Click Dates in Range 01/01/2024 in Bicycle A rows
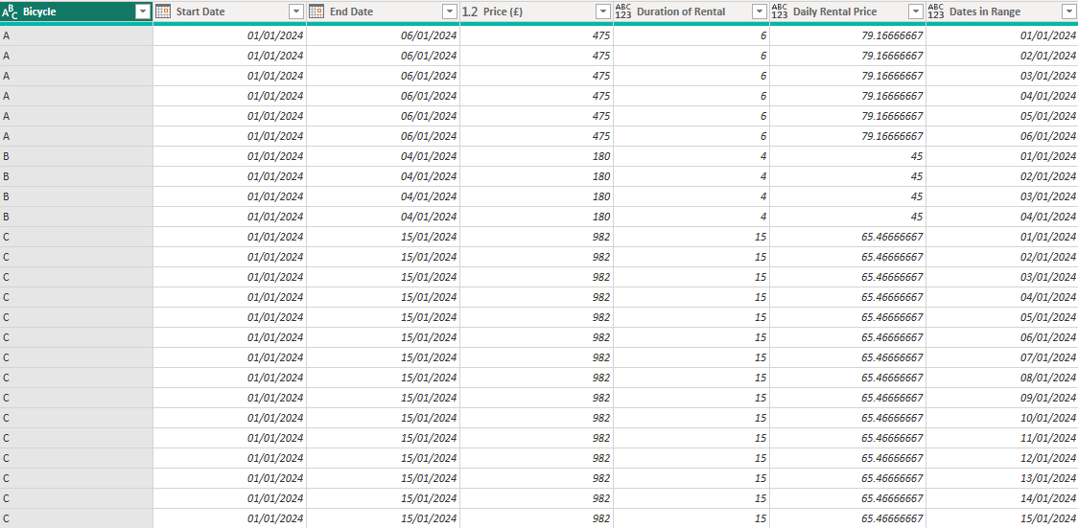 pos(1001,35)
